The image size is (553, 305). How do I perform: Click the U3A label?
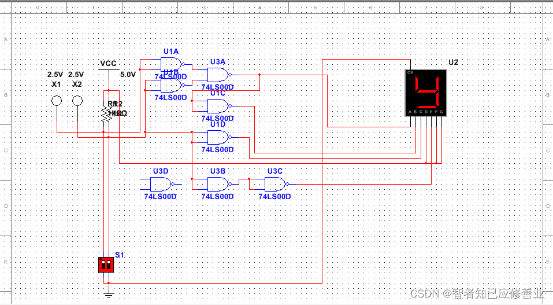[218, 62]
